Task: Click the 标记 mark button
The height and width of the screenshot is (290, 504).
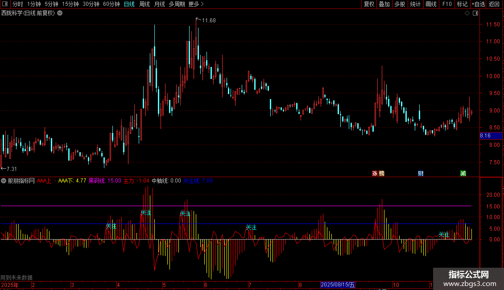Action: pos(462,4)
